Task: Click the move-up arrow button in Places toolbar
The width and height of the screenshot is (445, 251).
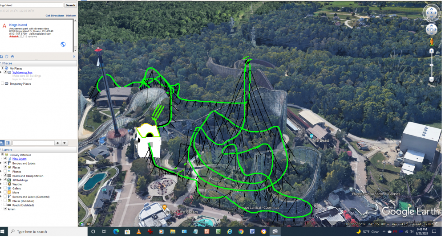Action: (57, 143)
